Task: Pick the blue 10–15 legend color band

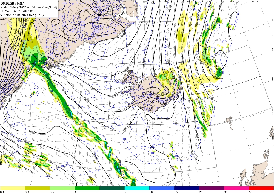Action: pos(162,188)
